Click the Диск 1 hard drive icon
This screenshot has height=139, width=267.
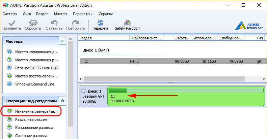point(84,91)
